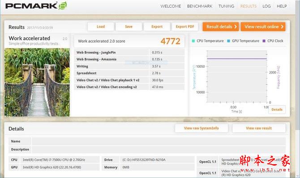
Task: Click the 3.57 s value
Action: click(x=156, y=66)
